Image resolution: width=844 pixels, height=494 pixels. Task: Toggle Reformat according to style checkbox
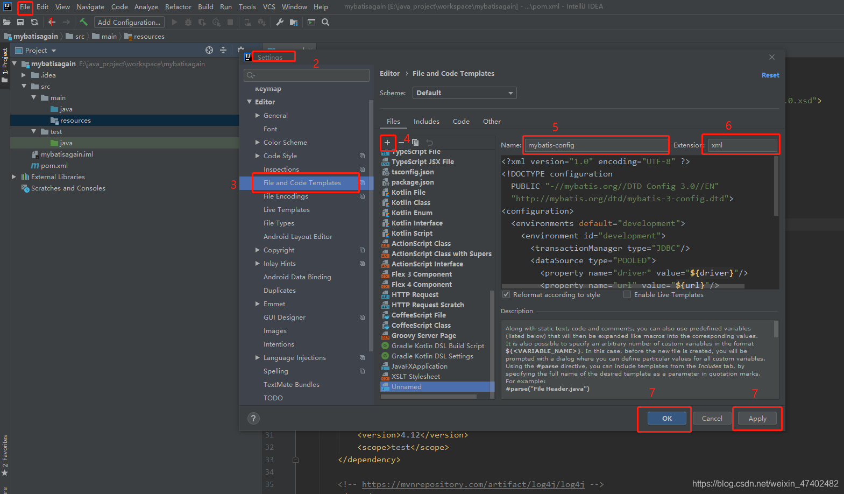pos(506,294)
